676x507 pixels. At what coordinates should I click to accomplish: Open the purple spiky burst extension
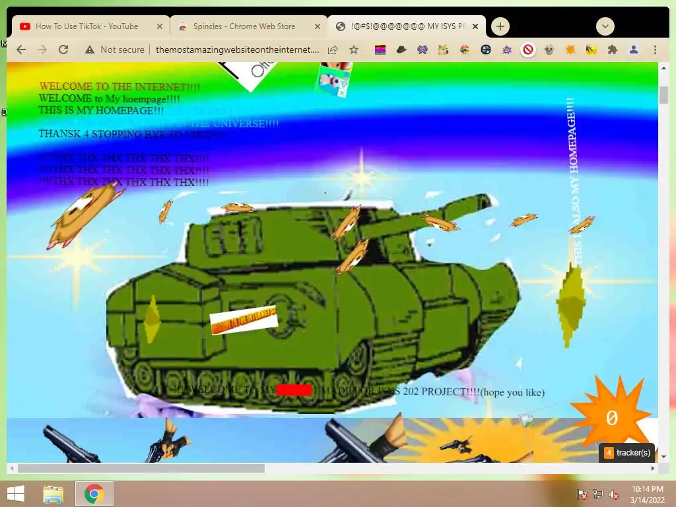tap(507, 50)
